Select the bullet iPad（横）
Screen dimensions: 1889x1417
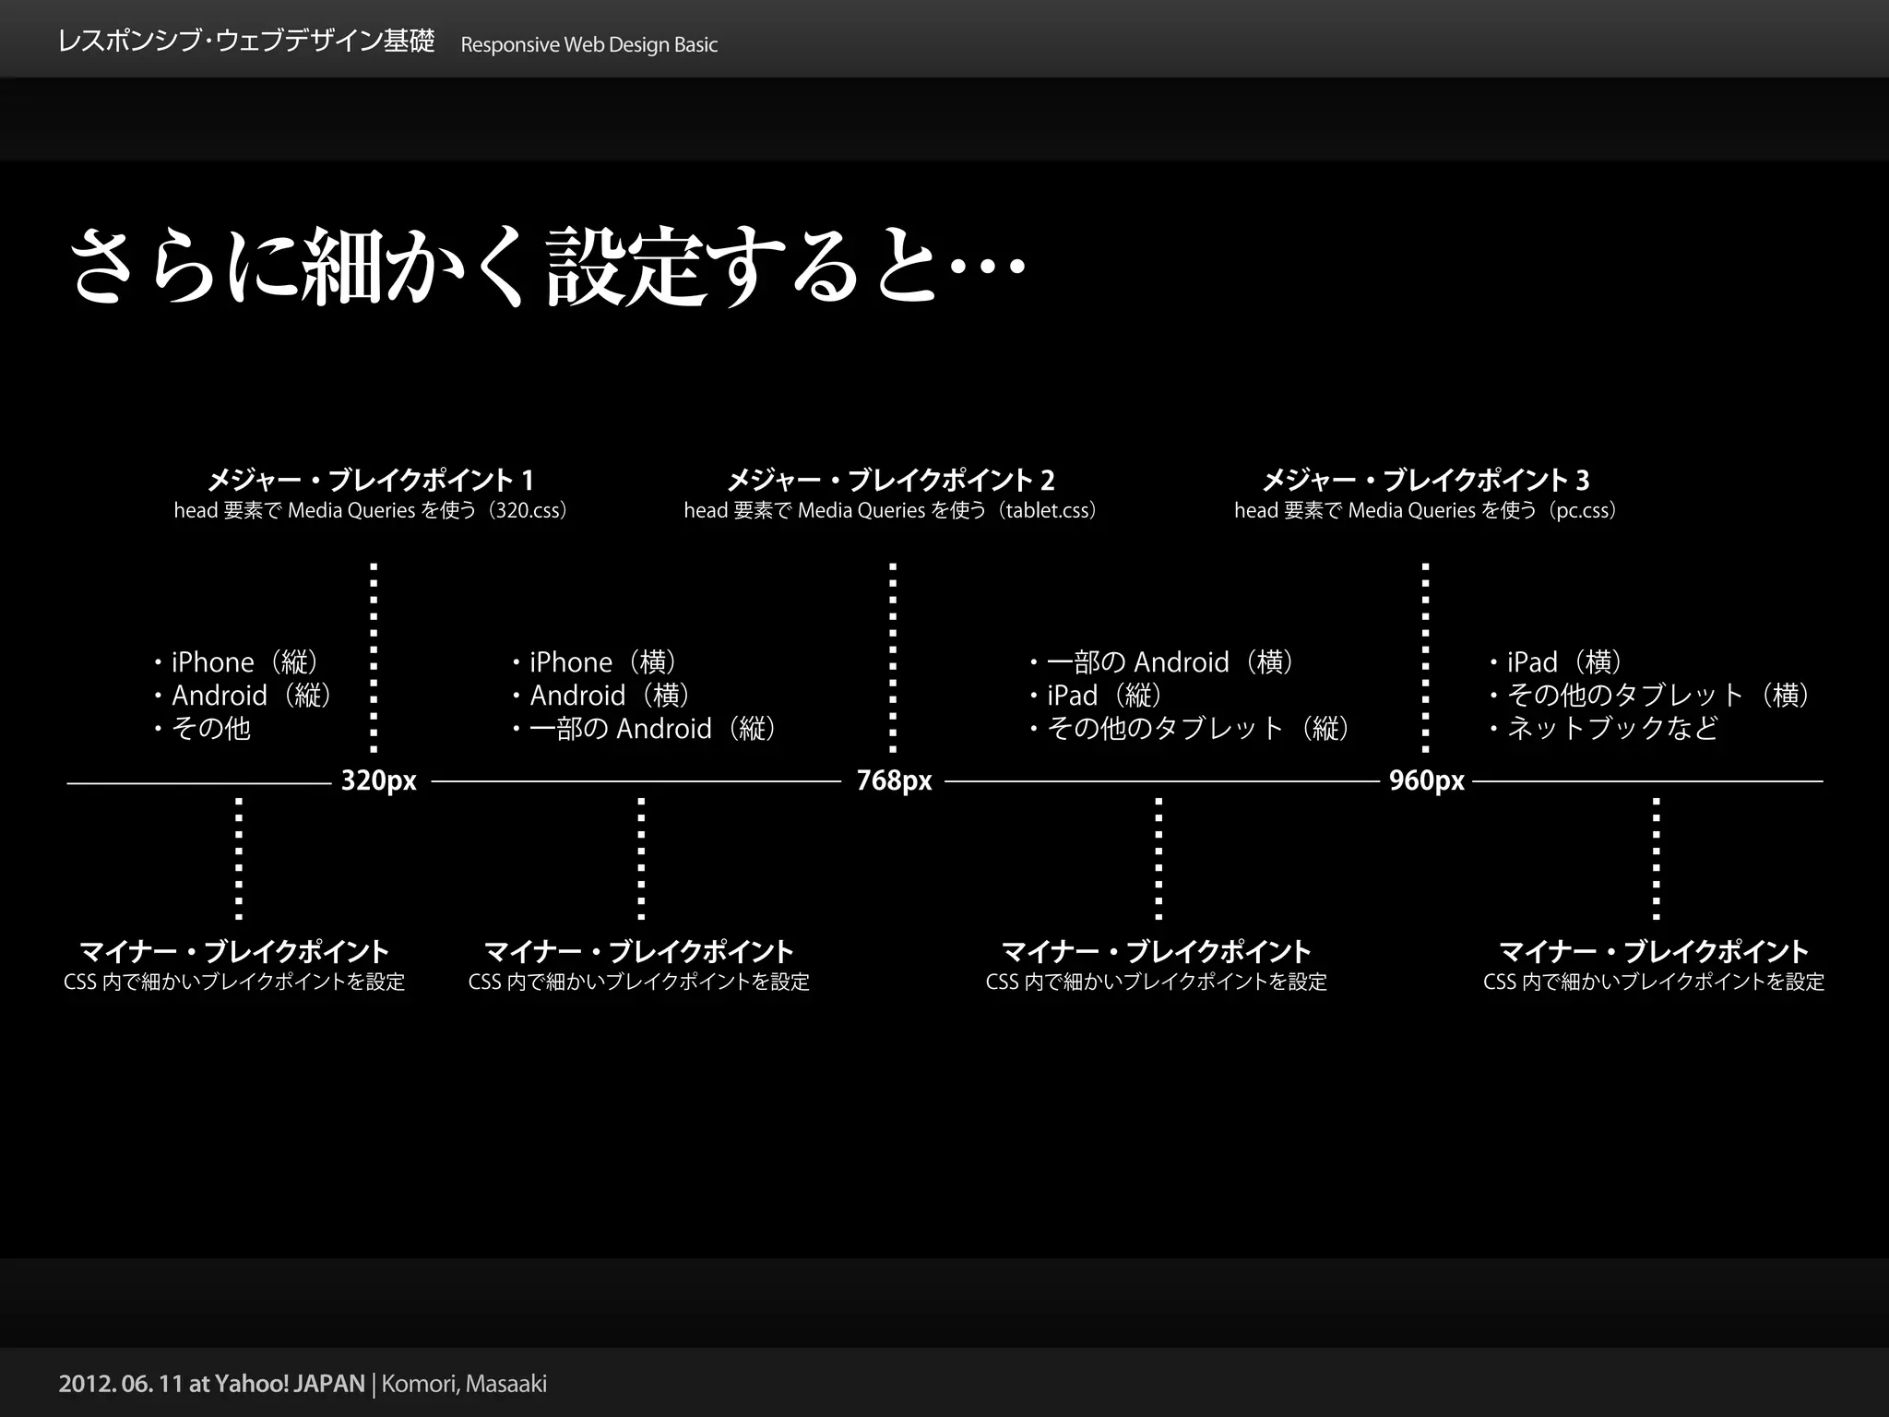(x=1558, y=662)
